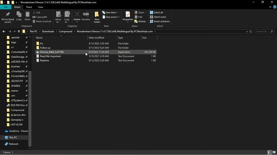Click This PC in address bar
This screenshot has height=155, width=277.
pos(33,31)
